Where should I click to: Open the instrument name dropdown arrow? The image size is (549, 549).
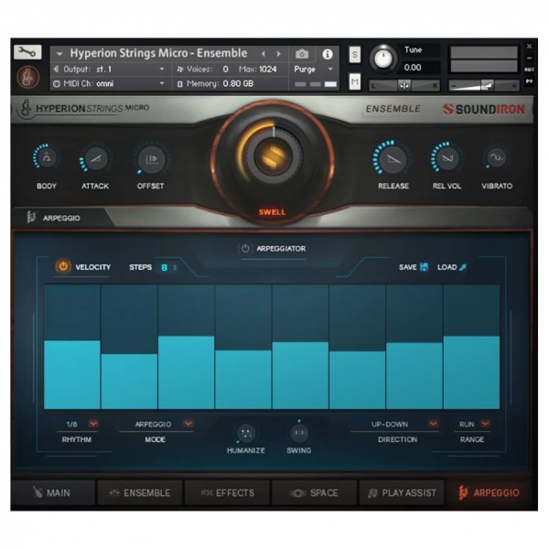59,54
